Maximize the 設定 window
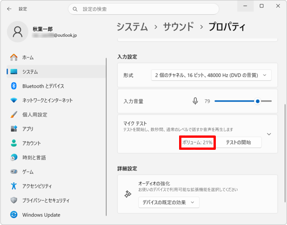Viewport: 287px width, 225px height. click(x=262, y=6)
